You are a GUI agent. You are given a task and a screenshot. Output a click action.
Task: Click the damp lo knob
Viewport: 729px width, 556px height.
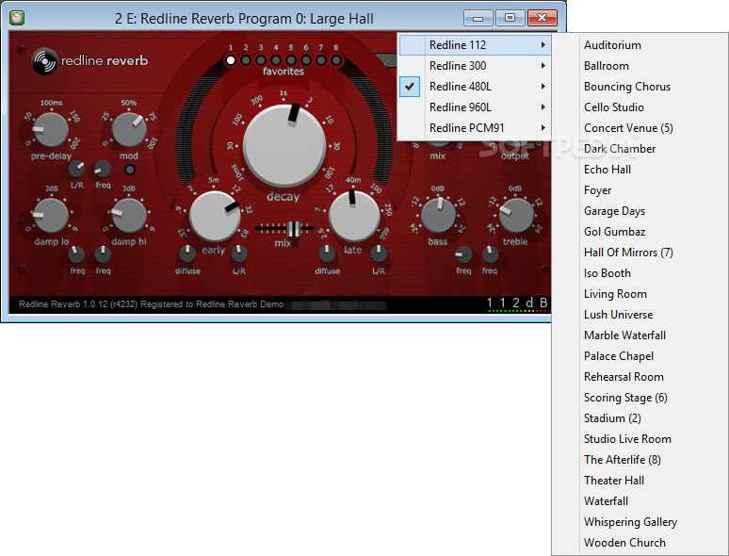pos(51,216)
